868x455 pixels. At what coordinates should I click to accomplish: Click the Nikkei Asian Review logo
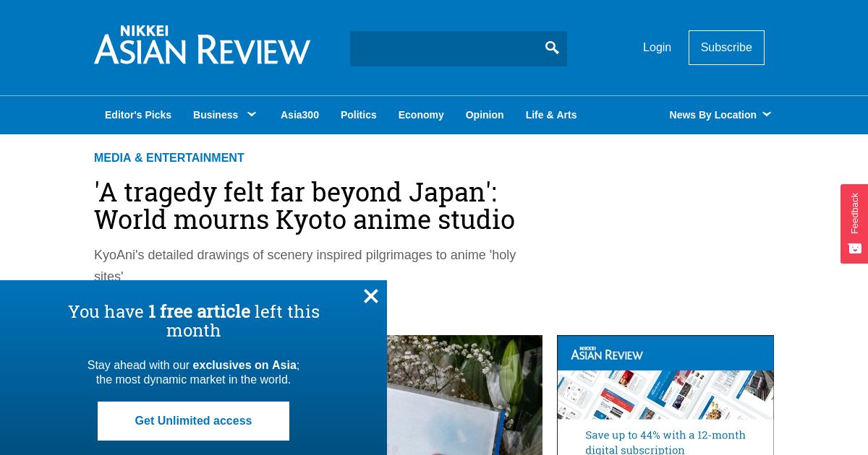[x=202, y=45]
